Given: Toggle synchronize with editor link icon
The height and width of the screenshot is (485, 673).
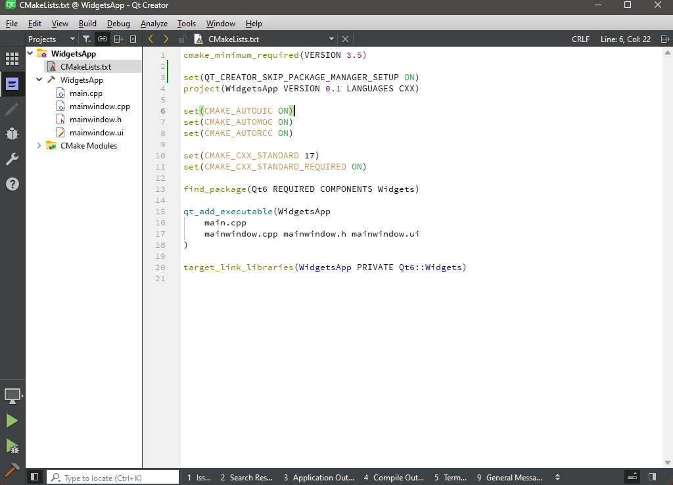Looking at the screenshot, I should 102,39.
